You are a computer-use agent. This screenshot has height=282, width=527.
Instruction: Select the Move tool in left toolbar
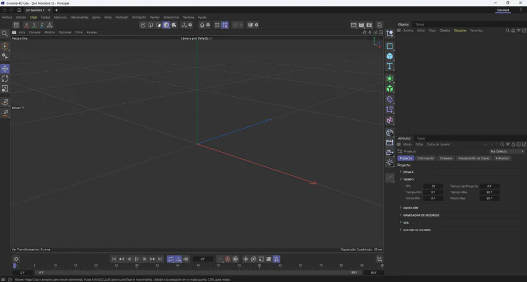coord(5,69)
